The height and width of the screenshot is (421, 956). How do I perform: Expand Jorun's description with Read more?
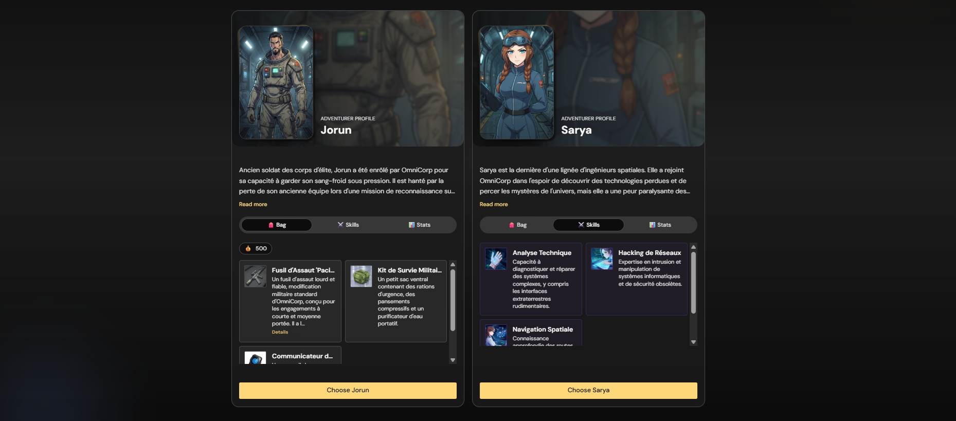click(253, 204)
